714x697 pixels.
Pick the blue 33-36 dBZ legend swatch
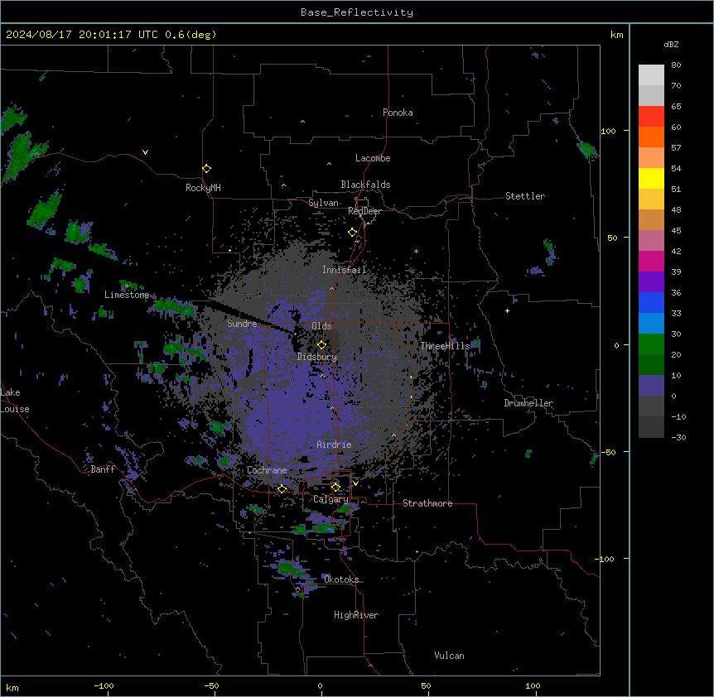click(x=651, y=302)
